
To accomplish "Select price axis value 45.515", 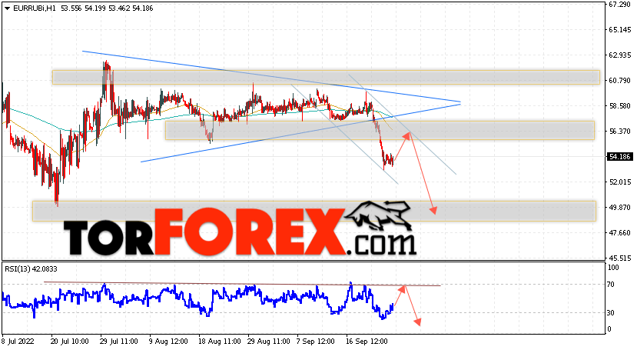I will pos(619,258).
